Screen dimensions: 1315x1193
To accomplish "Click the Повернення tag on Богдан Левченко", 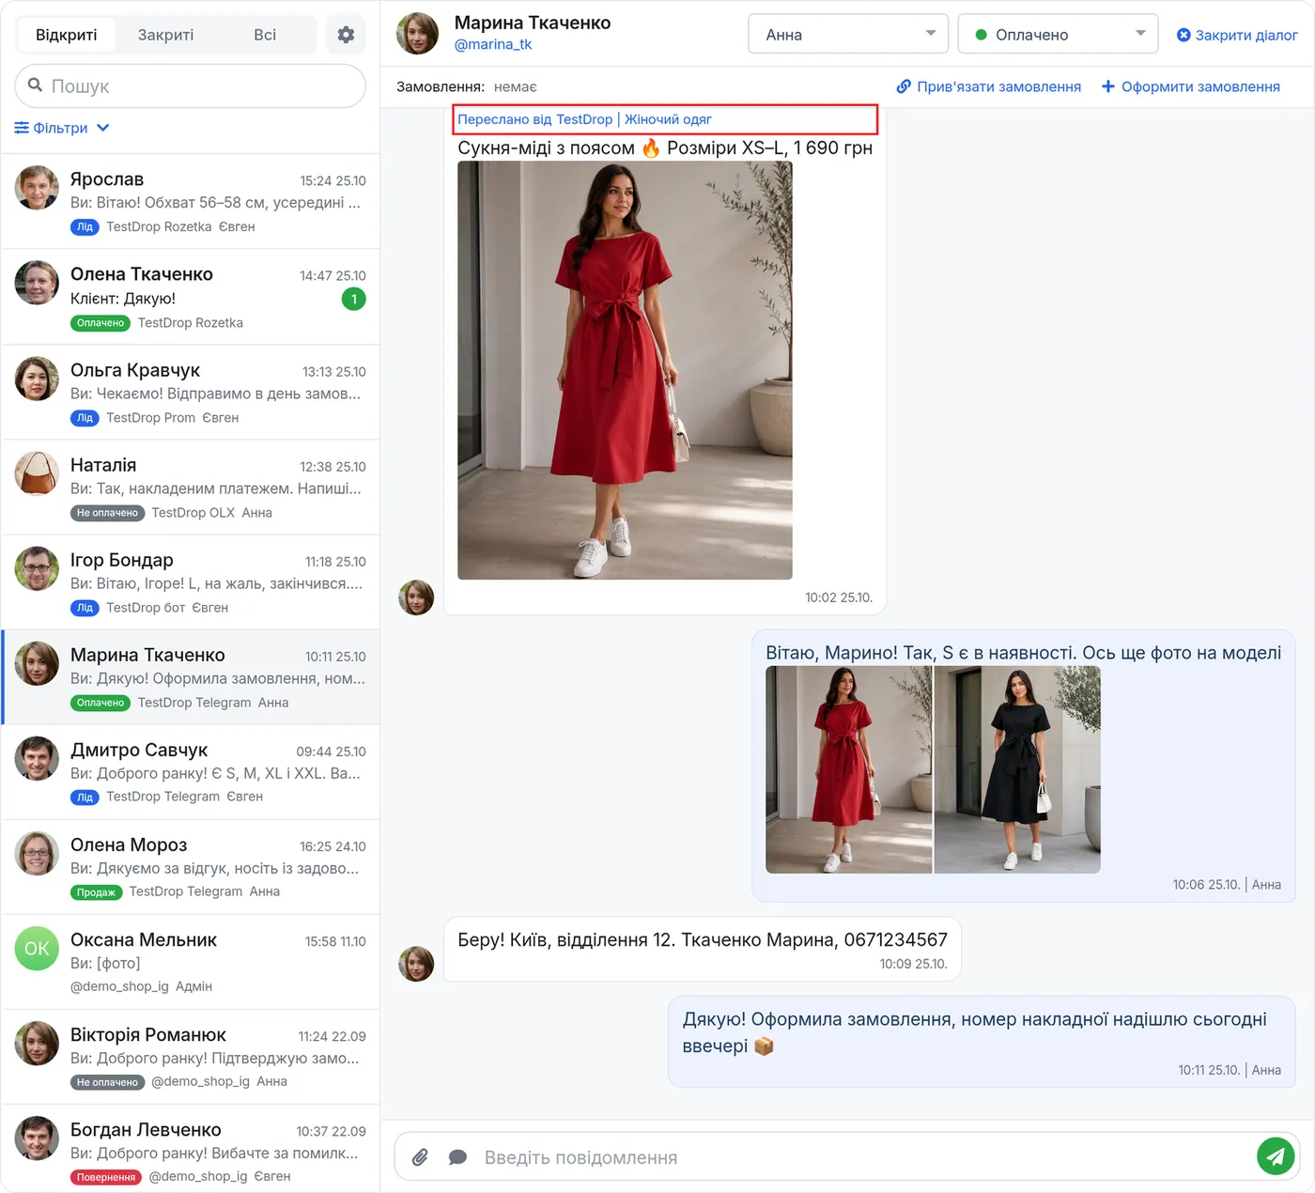I will tap(106, 1177).
